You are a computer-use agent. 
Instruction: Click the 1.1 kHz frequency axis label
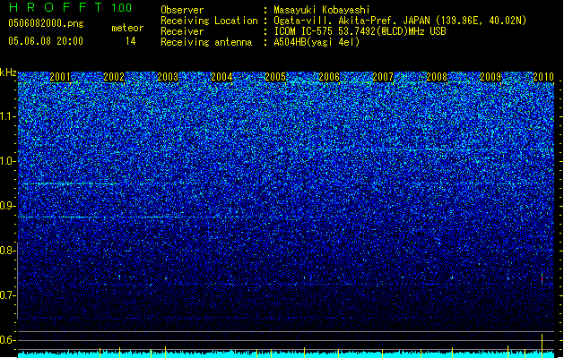pyautogui.click(x=8, y=116)
